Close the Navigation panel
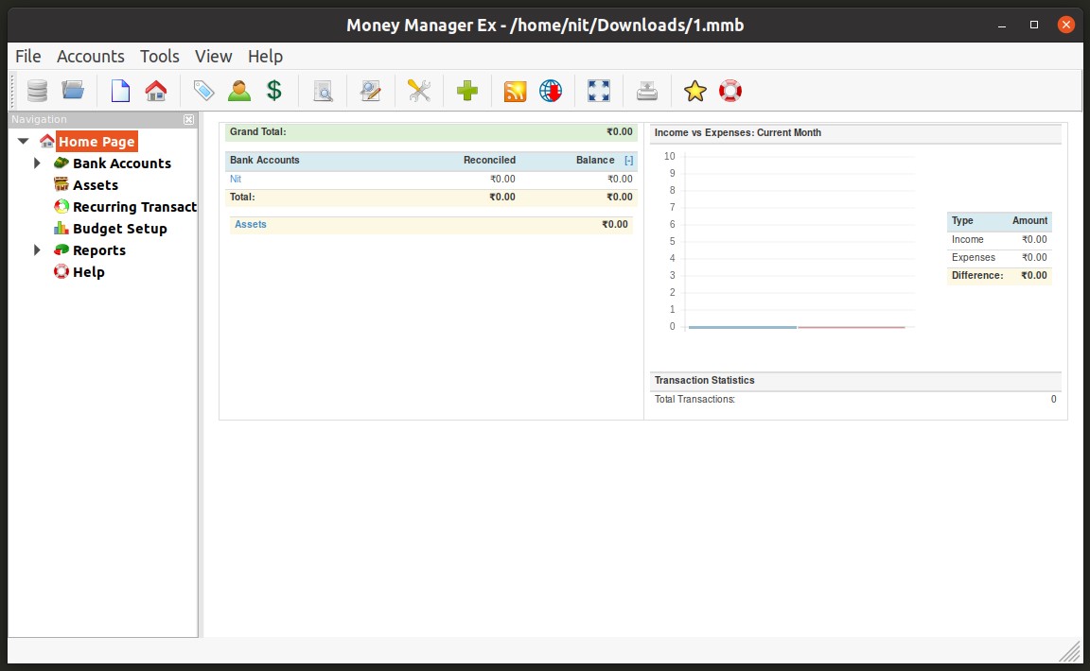Image resolution: width=1090 pixels, height=671 pixels. (x=188, y=119)
